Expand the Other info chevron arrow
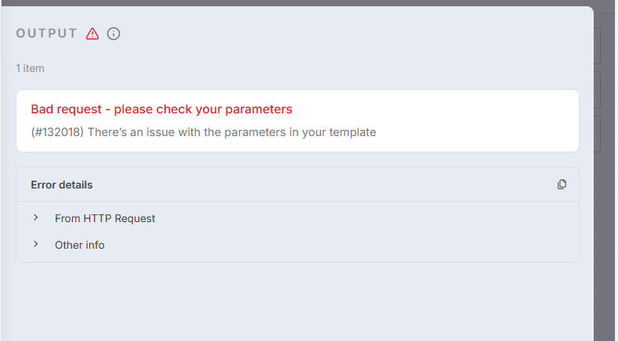 point(36,245)
